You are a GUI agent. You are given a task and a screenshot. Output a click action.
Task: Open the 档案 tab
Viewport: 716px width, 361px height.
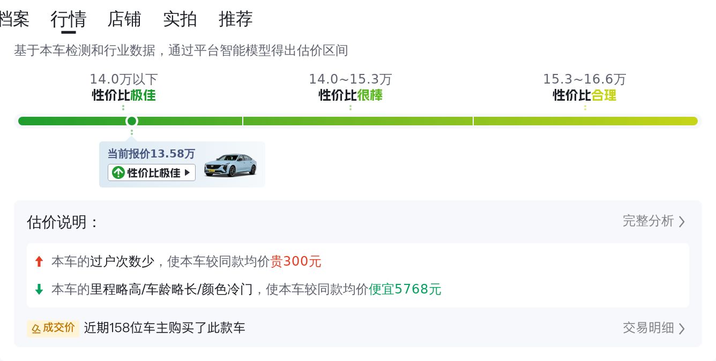14,19
